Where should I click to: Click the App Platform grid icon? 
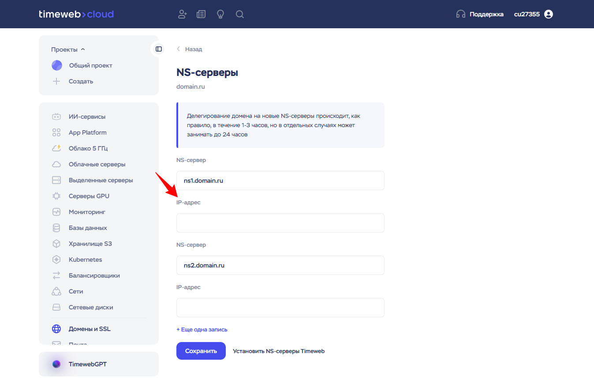(56, 132)
